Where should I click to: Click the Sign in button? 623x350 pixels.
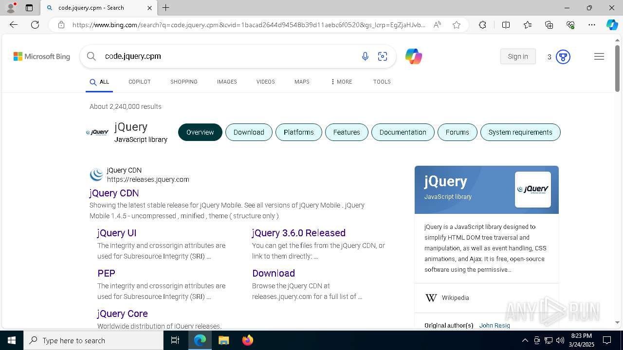click(x=518, y=56)
